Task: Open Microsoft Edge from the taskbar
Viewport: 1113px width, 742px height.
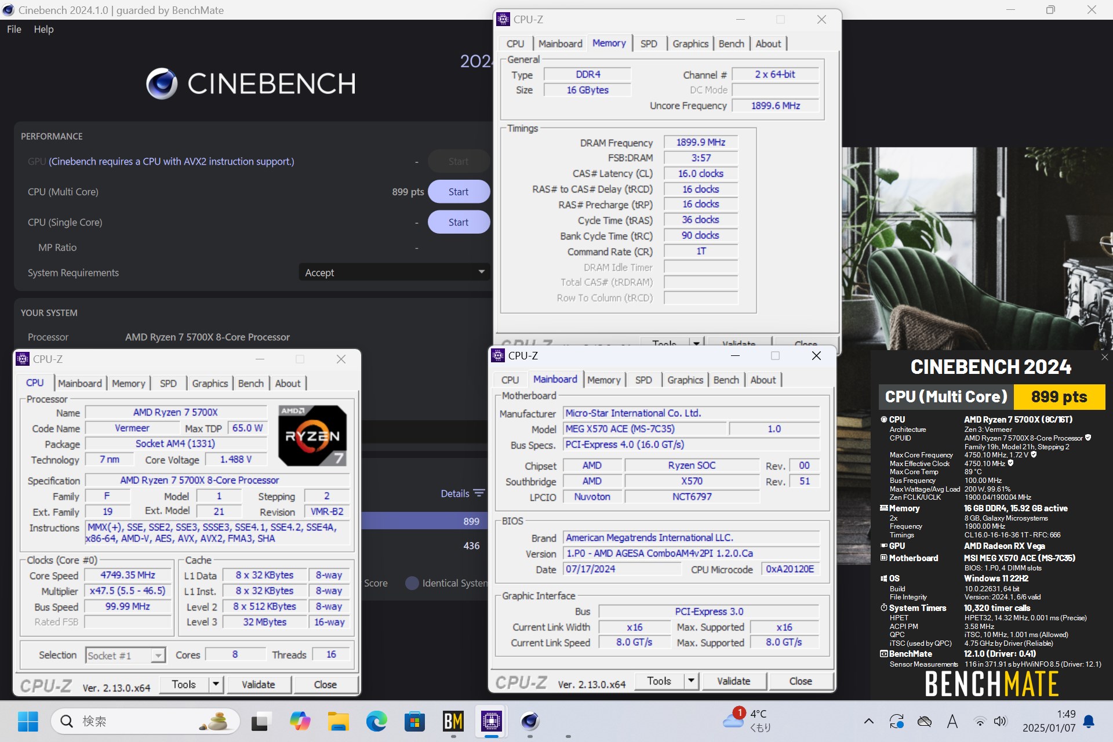Action: (x=376, y=722)
